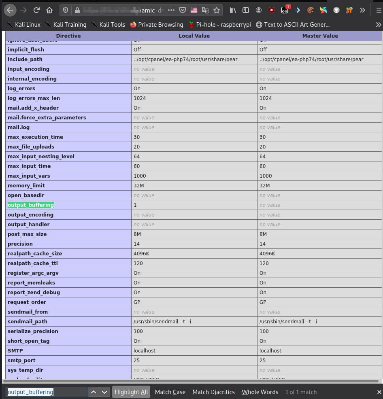This screenshot has width=383, height=399.
Task: Open the Firefox hamburger menu
Action: click(376, 10)
